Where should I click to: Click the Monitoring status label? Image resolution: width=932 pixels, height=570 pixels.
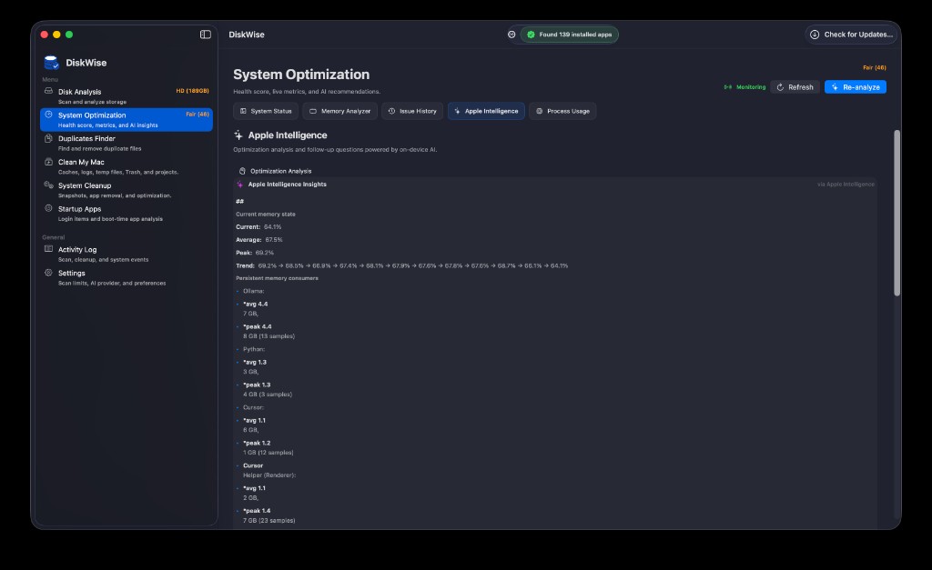pos(751,87)
